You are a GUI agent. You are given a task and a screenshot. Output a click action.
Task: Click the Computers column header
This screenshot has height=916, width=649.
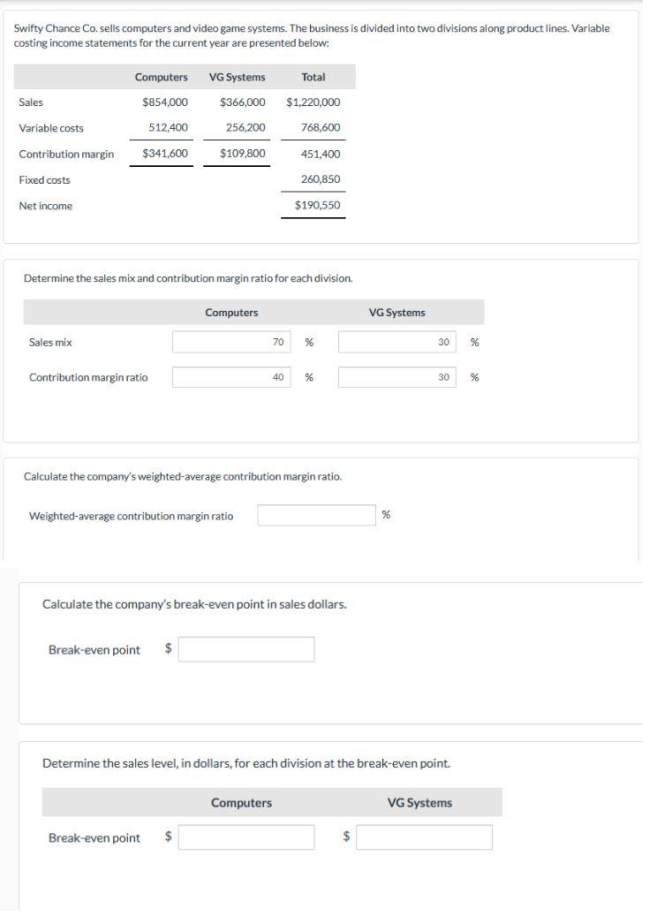point(160,77)
